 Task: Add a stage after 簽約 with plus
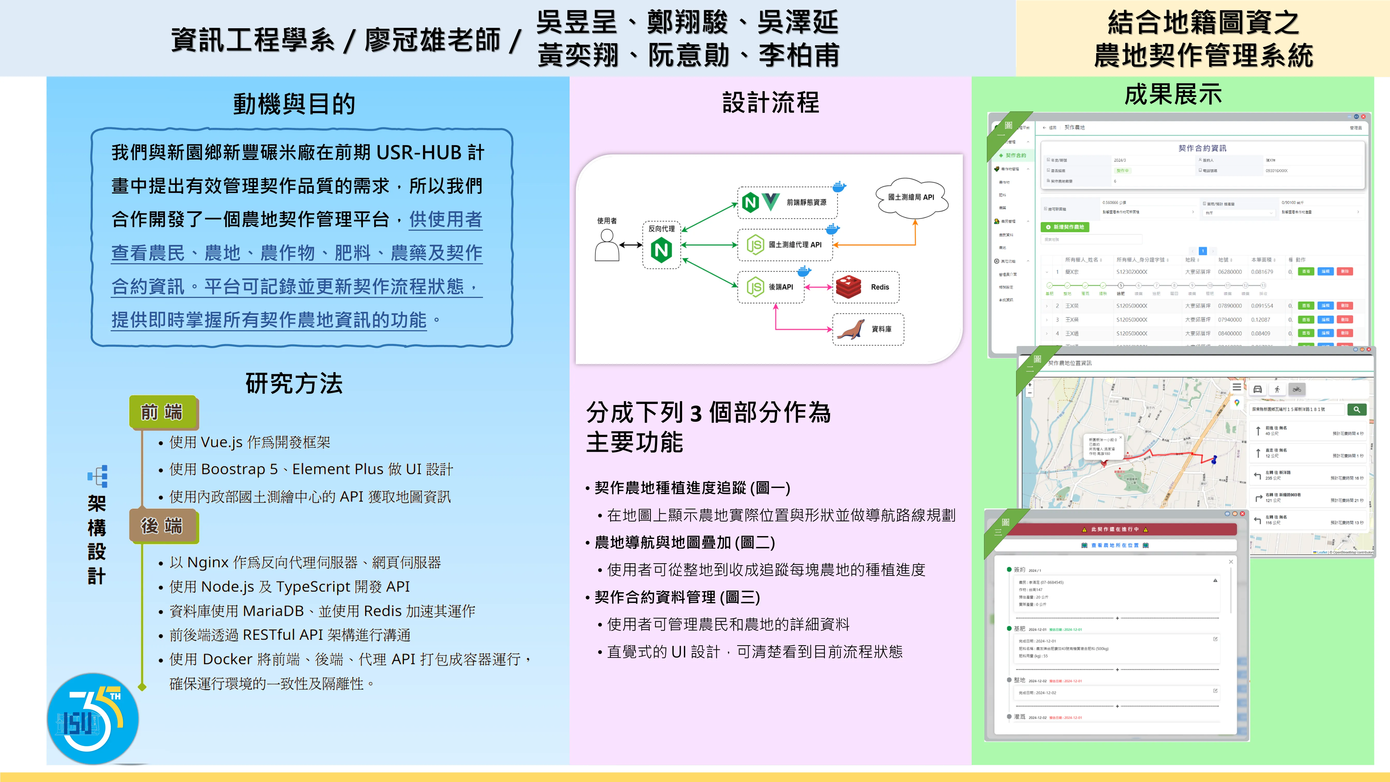point(1117,618)
